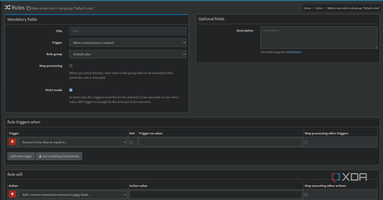Open the 'When a transaction is created' dropdown
Viewport: 383px width, 200px height.
click(x=128, y=43)
